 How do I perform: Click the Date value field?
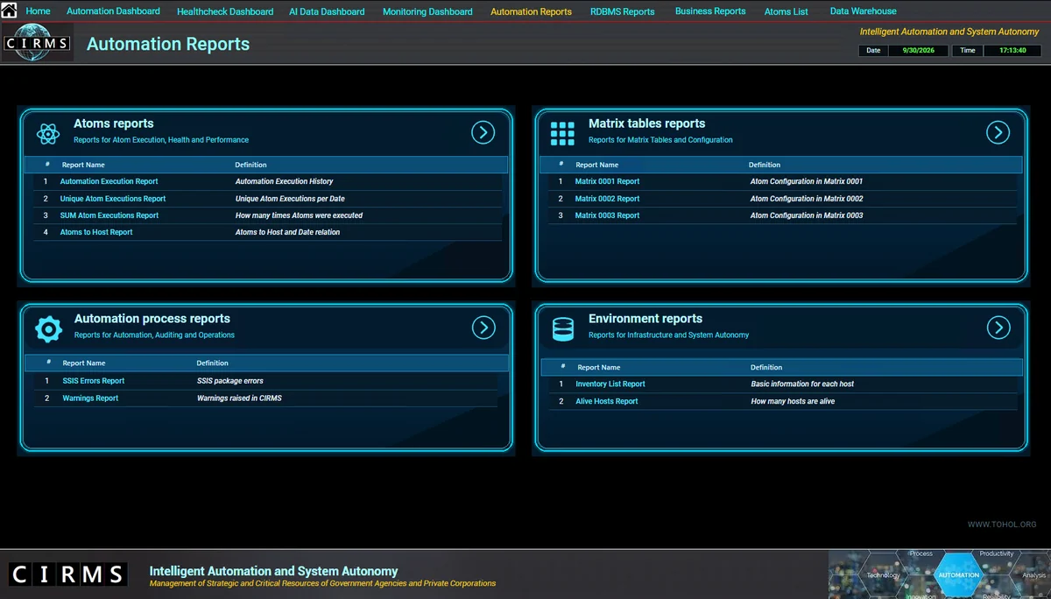(918, 51)
